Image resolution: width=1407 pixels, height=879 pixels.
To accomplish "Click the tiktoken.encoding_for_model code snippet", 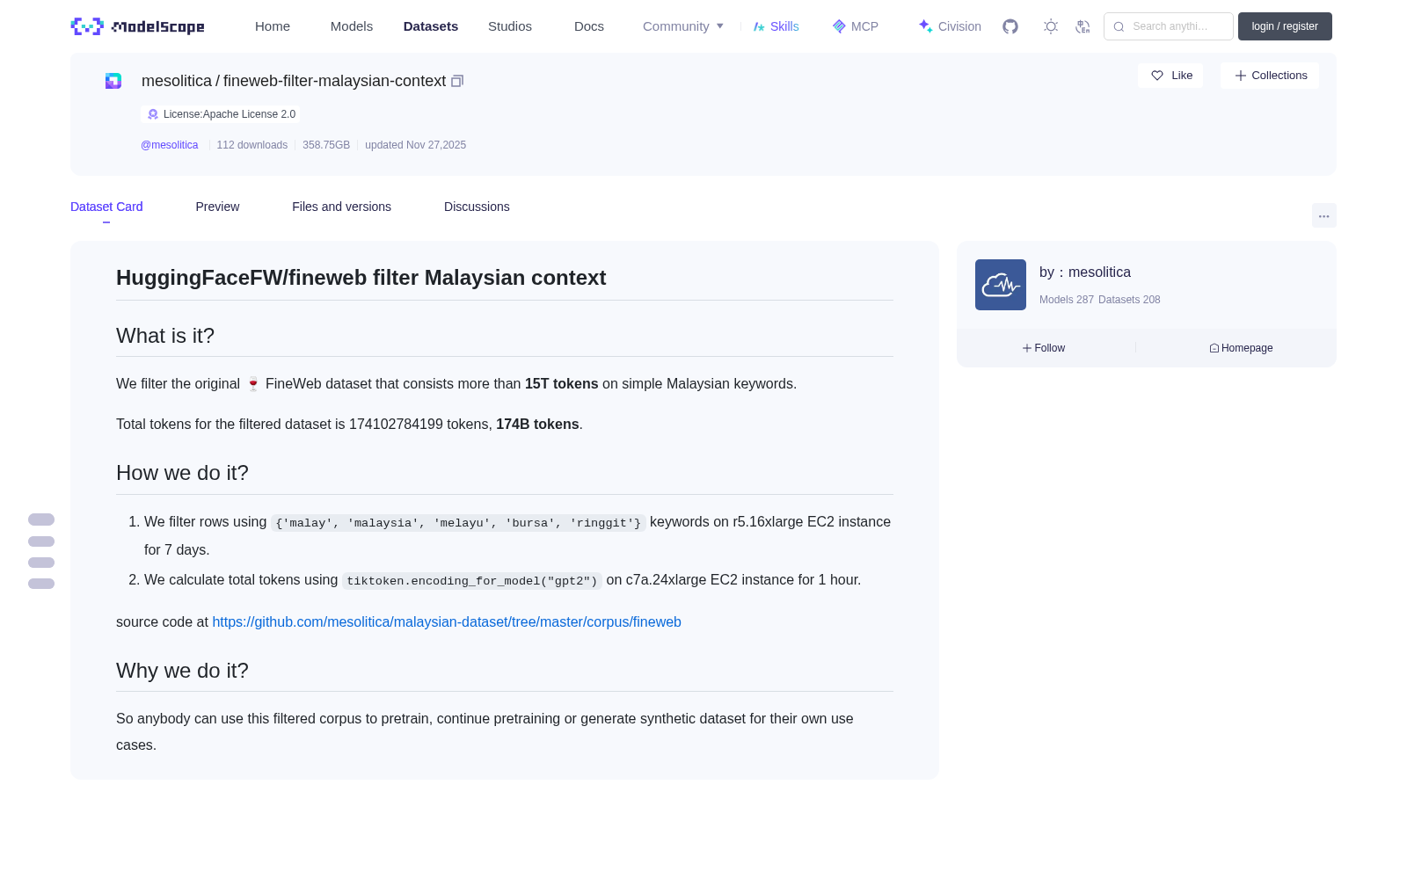I will tap(472, 581).
